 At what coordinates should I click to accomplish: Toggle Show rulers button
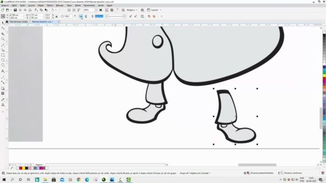click(x=107, y=10)
